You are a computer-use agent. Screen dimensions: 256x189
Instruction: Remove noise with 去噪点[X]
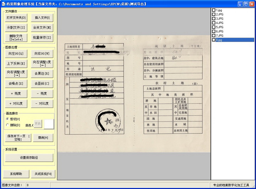(x=16, y=83)
